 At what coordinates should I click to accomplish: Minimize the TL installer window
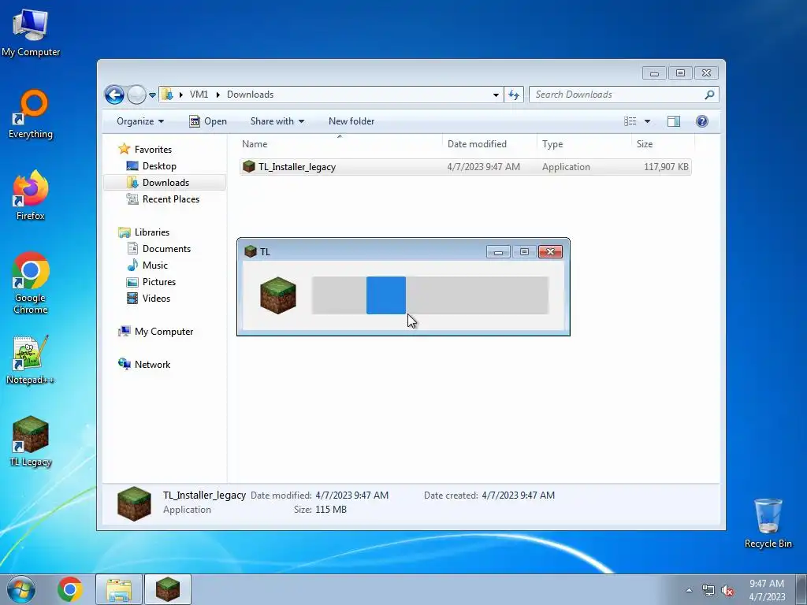[x=498, y=251]
